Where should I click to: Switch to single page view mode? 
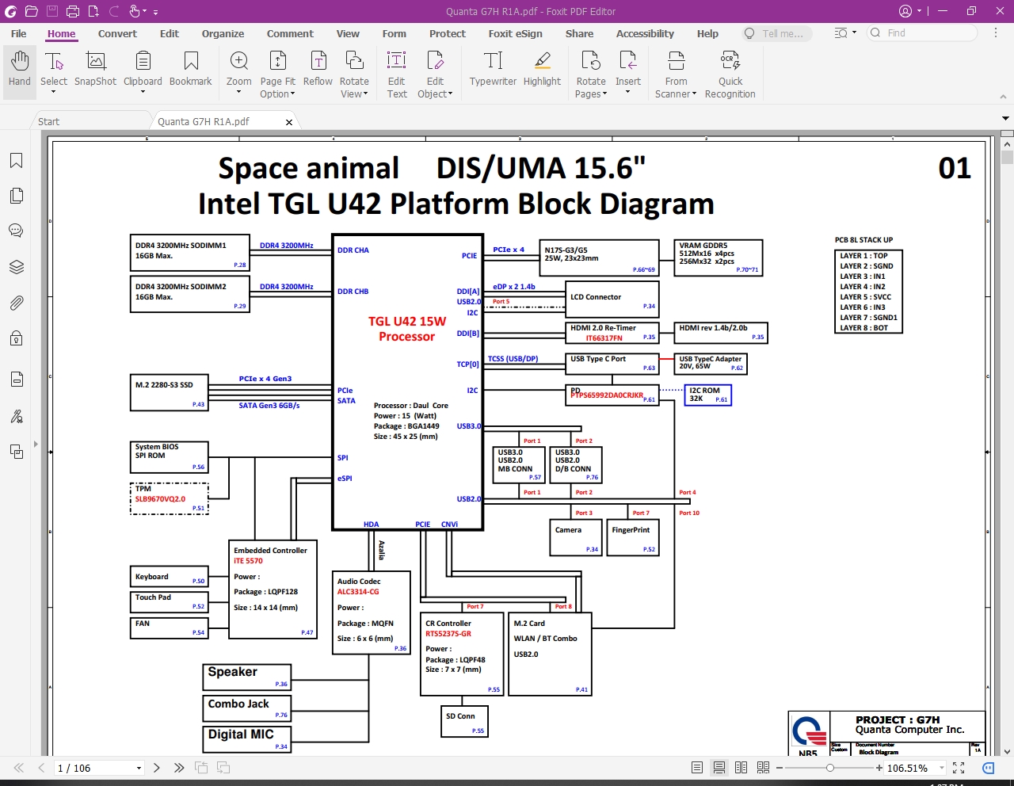pyautogui.click(x=697, y=768)
